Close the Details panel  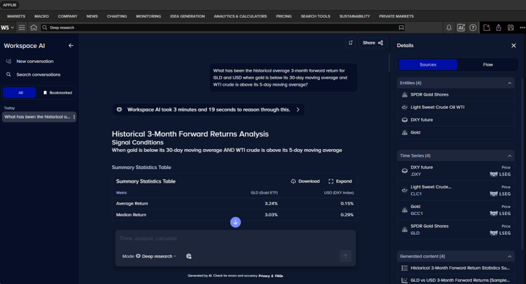coord(514,45)
